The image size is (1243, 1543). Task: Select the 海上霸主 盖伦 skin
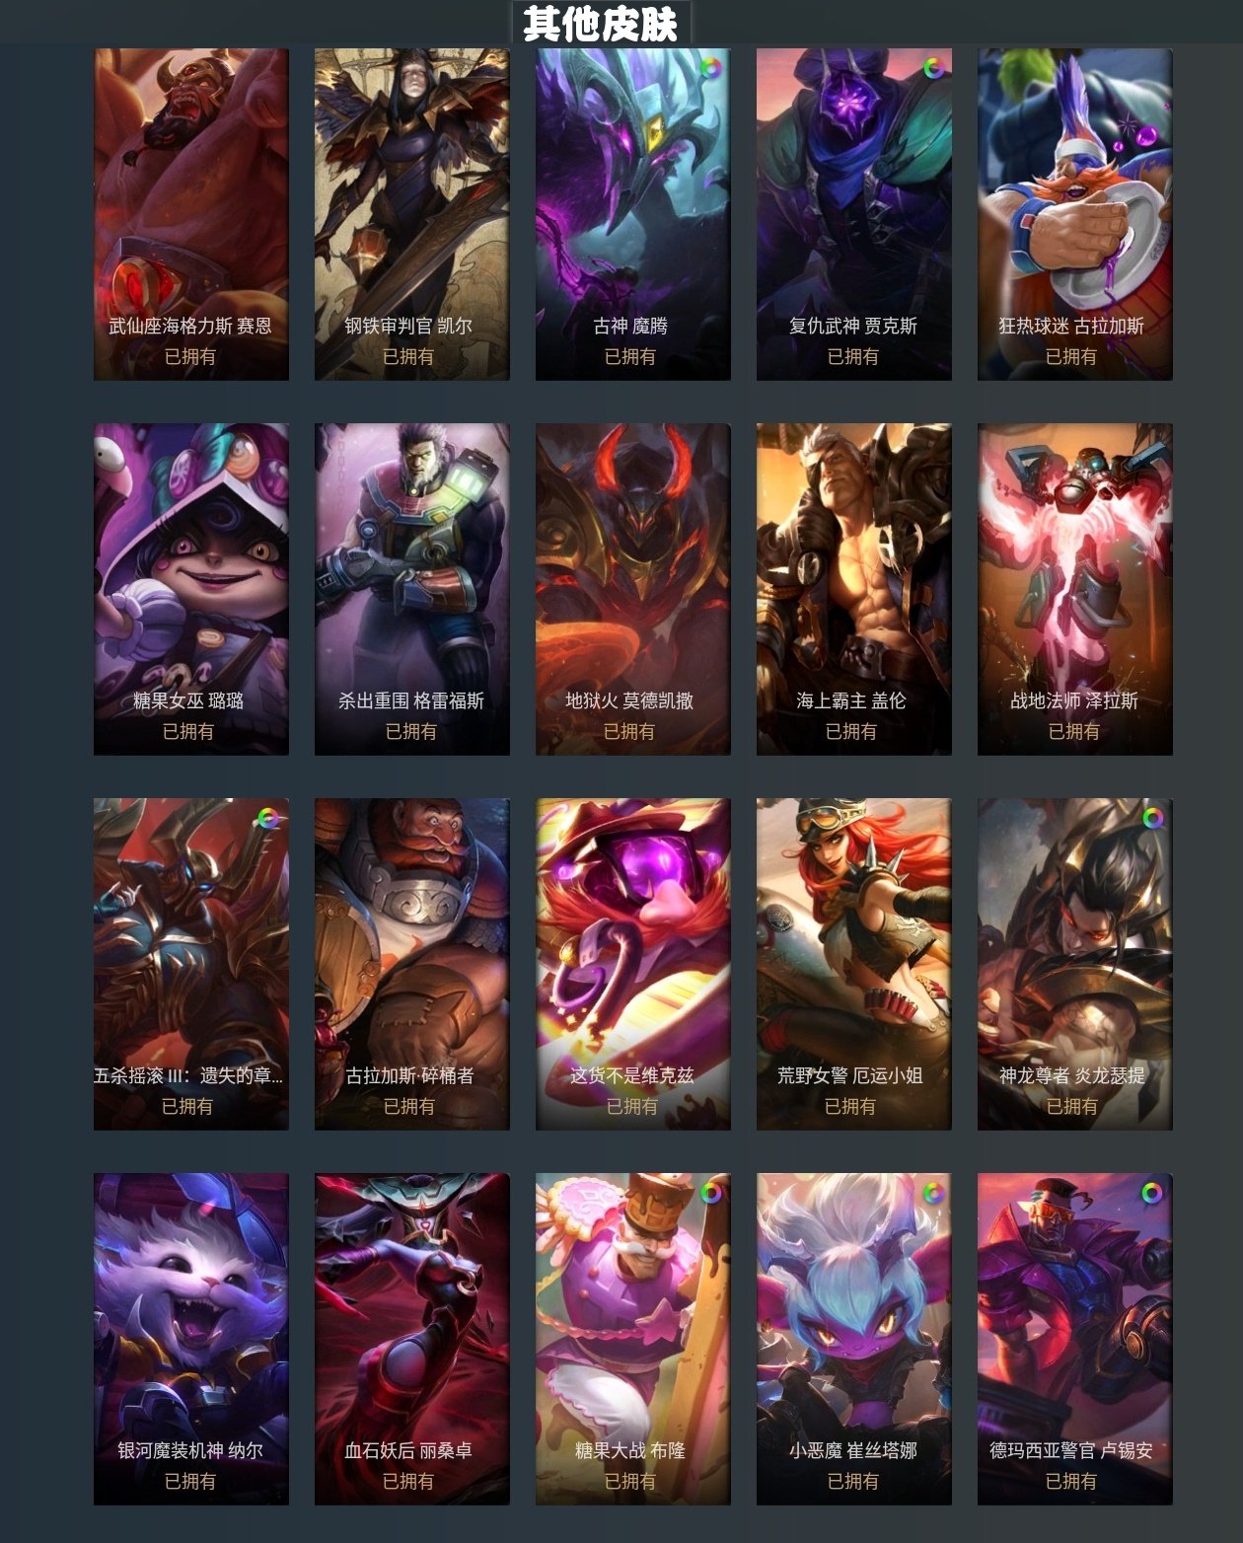pos(854,589)
